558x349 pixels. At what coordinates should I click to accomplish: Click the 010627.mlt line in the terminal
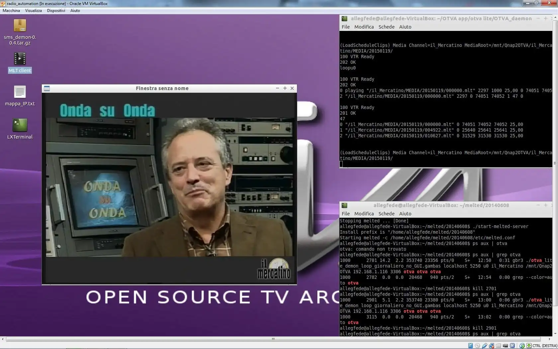431,136
